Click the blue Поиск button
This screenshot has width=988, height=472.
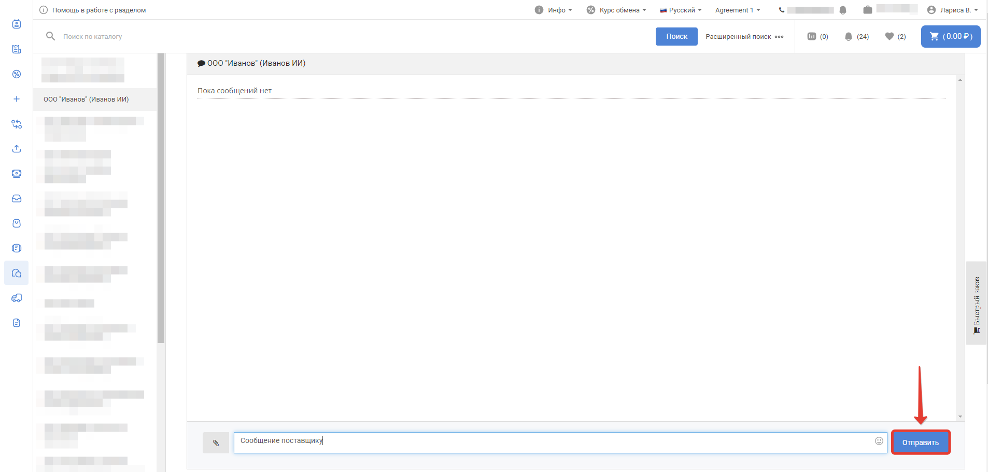pos(676,36)
